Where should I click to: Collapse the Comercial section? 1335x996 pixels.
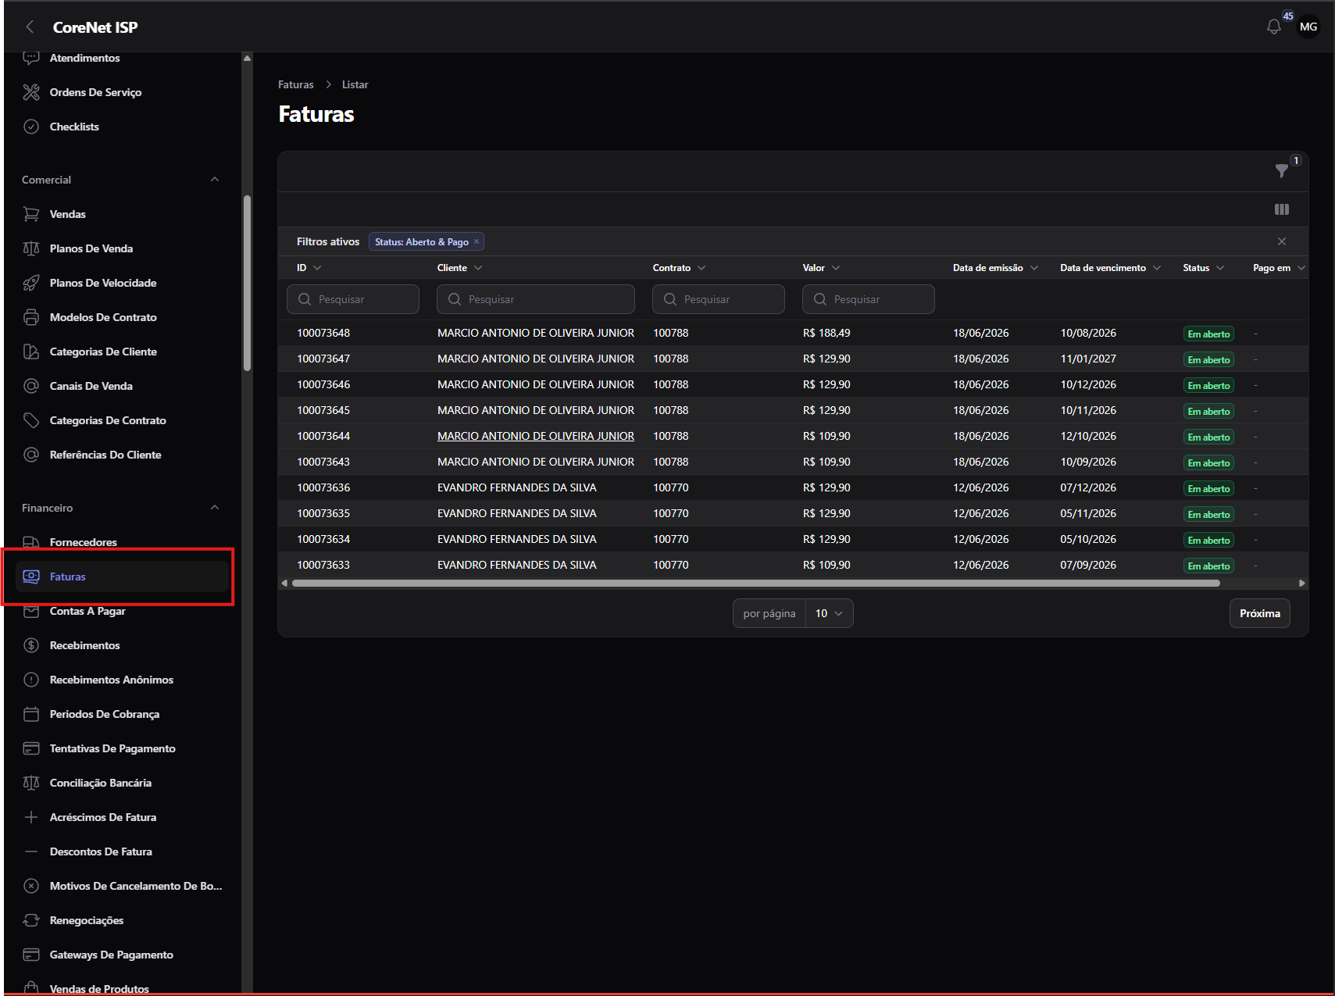coord(215,180)
